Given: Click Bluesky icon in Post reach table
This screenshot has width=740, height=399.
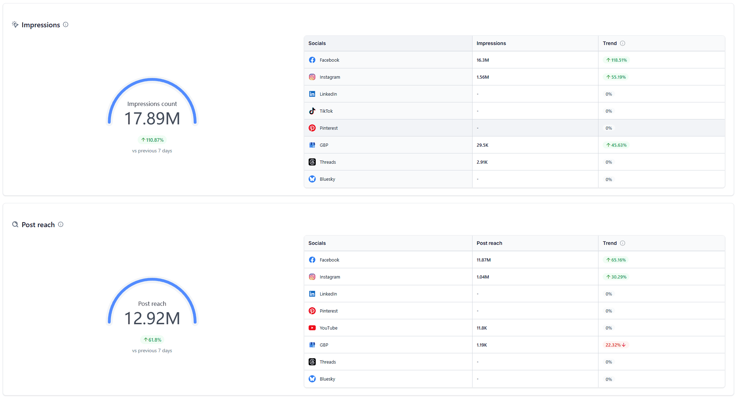Looking at the screenshot, I should click(312, 379).
